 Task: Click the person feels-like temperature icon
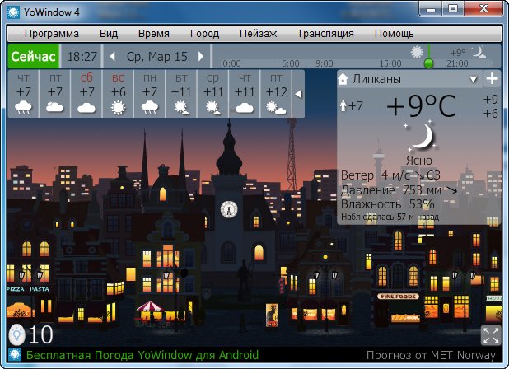point(343,106)
